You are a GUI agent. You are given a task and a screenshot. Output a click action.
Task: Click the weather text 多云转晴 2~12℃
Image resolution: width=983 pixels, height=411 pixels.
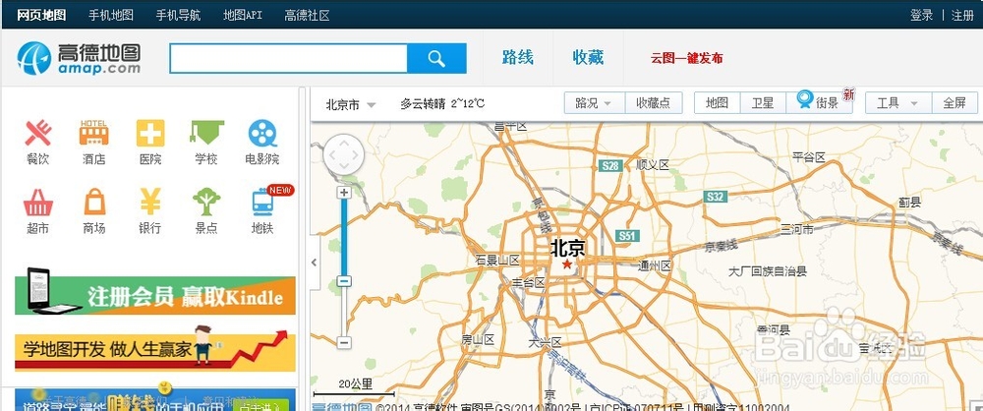pyautogui.click(x=442, y=104)
